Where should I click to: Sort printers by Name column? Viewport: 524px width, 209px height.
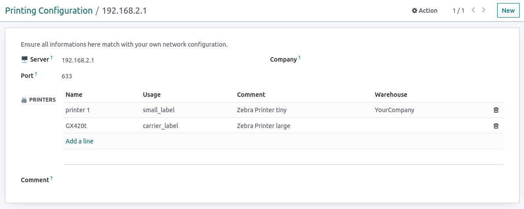point(74,95)
